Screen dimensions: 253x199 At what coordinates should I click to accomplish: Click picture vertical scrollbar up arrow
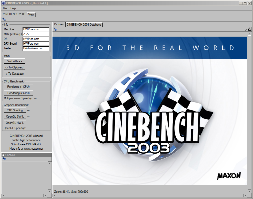tap(249, 34)
